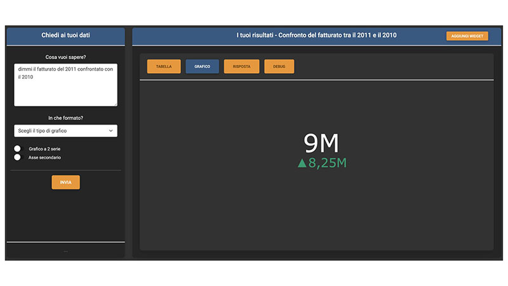The image size is (508, 286).
Task: Click the AGGIUNGI WIDGET button
Action: pos(467,36)
